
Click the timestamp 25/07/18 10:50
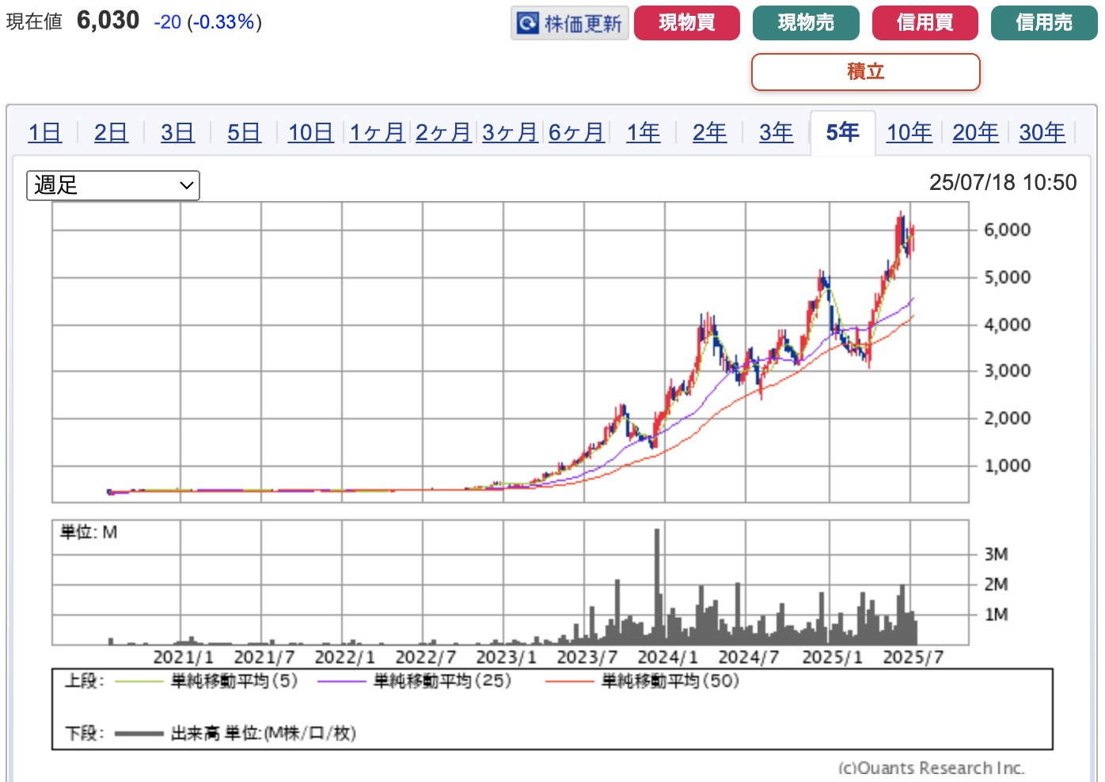[1003, 183]
